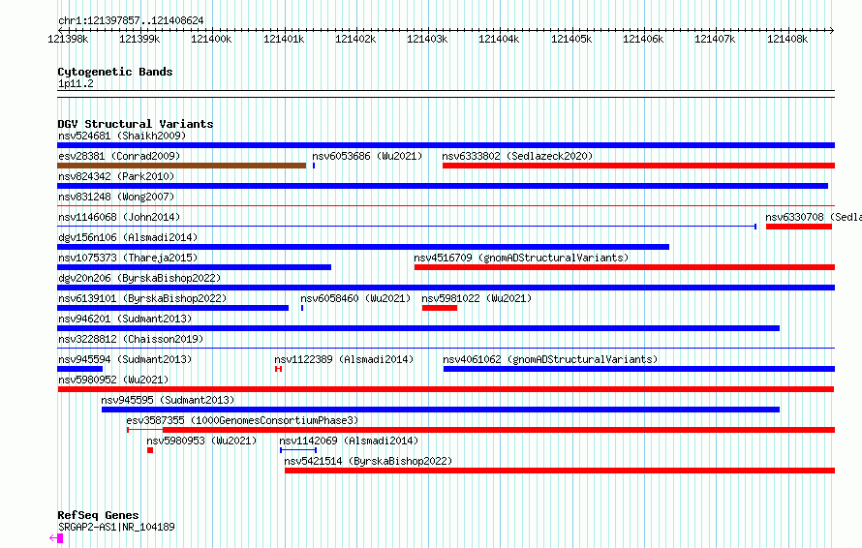This screenshot has width=862, height=548.
Task: Click the blue nsv1142069 interval marker
Action: coord(298,450)
